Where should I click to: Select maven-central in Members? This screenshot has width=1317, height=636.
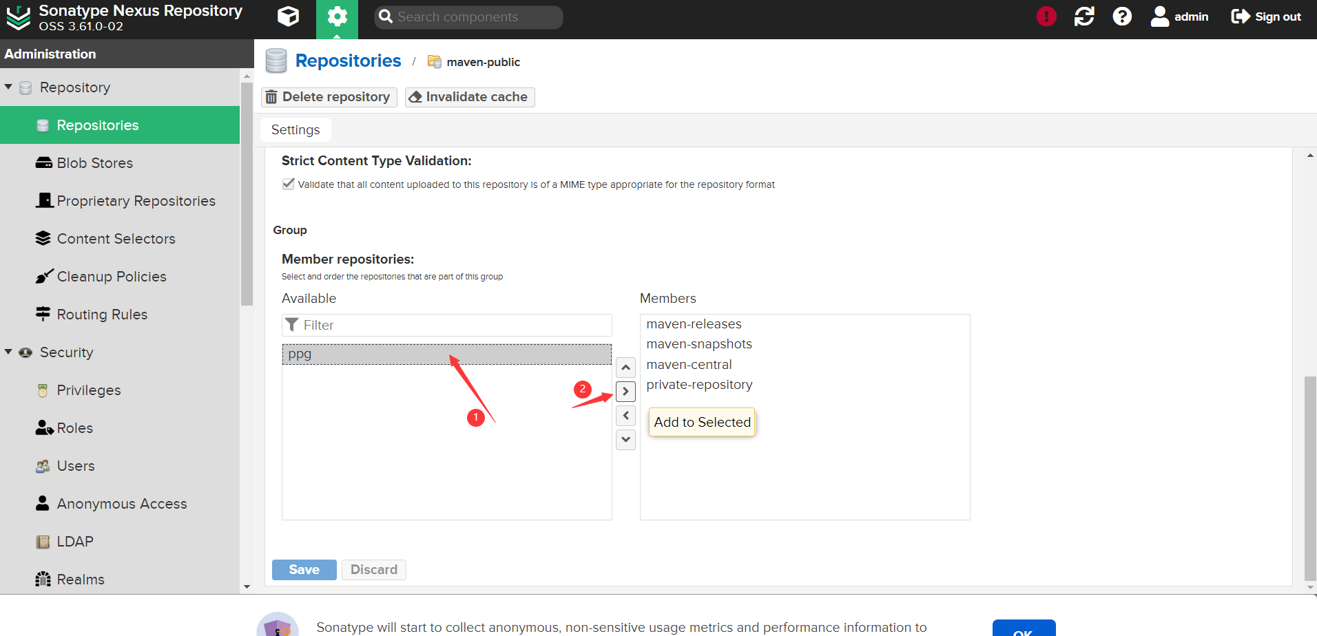point(805,365)
